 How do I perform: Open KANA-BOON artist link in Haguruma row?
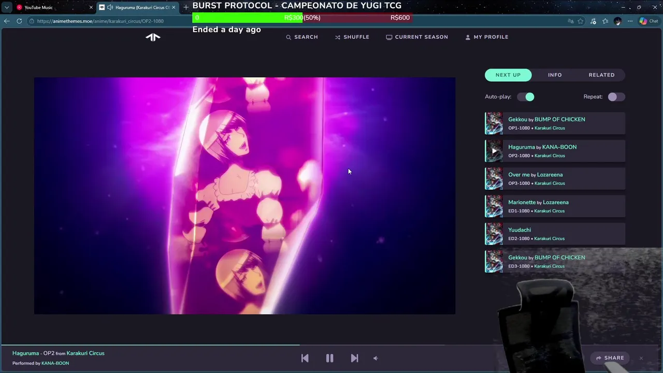pos(559,147)
